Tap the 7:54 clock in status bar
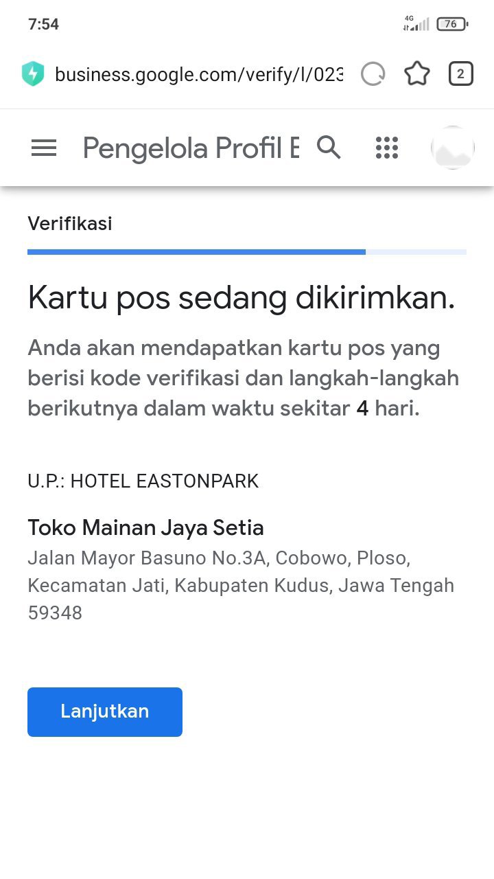 pos(43,24)
